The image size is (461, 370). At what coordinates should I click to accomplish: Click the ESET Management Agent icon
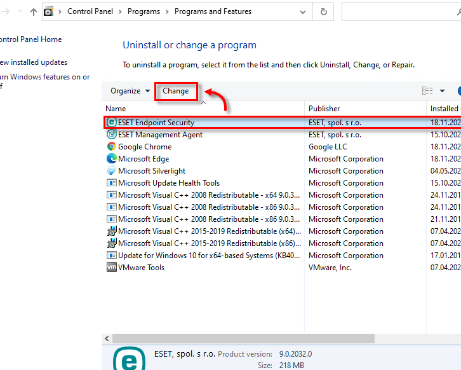pos(112,135)
